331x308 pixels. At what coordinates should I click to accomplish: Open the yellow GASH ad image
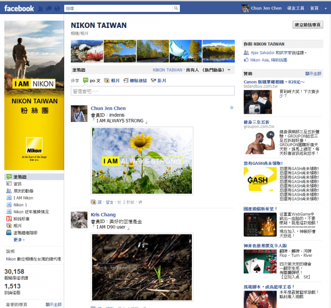tap(260, 179)
